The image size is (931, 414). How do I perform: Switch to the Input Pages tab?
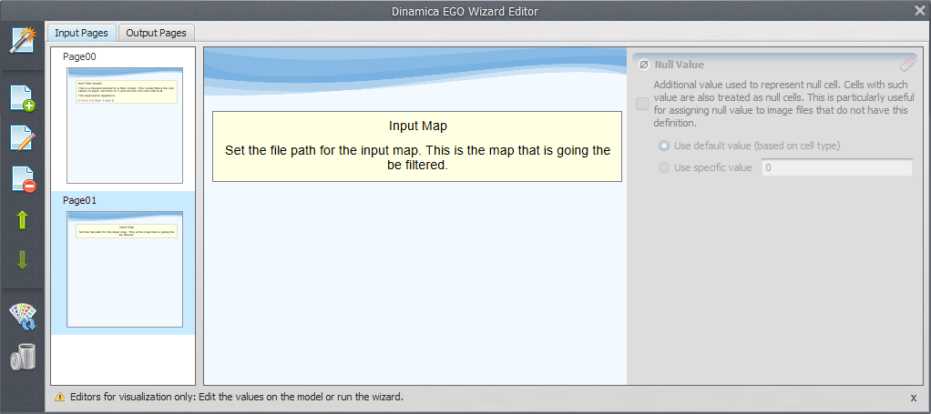pyautogui.click(x=81, y=33)
